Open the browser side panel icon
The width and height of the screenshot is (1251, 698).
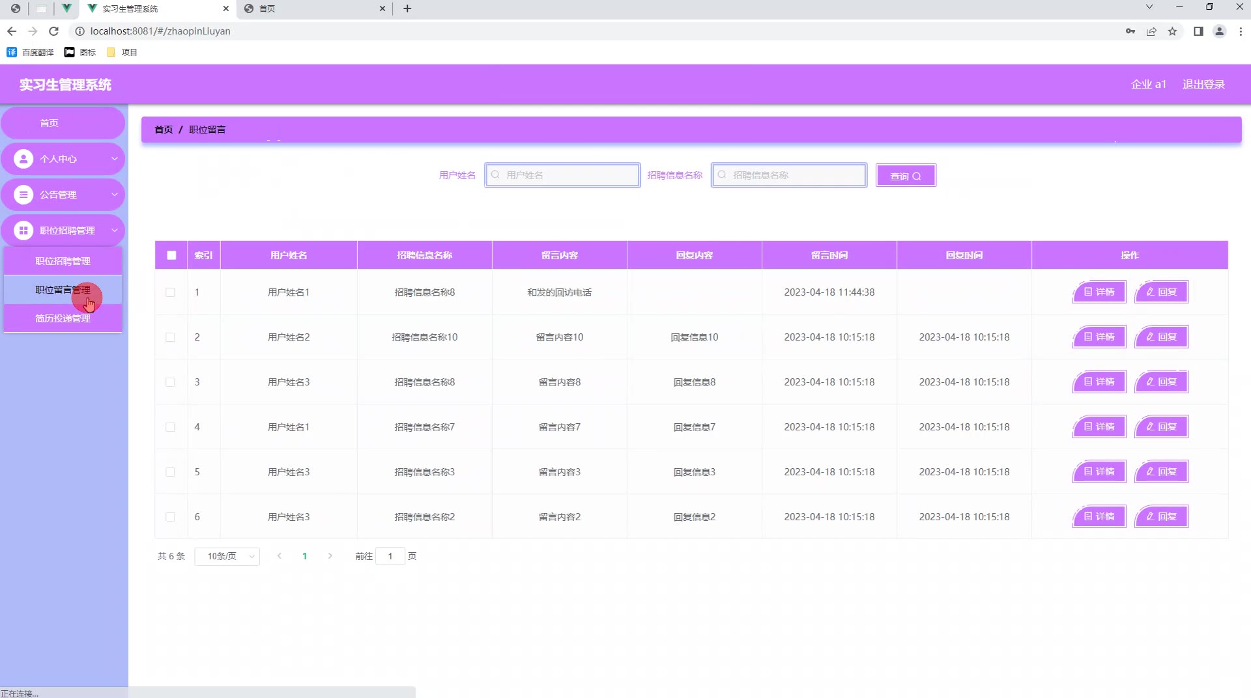(1198, 31)
